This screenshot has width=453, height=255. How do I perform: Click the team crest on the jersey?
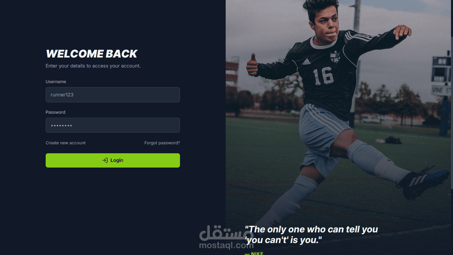(x=335, y=57)
